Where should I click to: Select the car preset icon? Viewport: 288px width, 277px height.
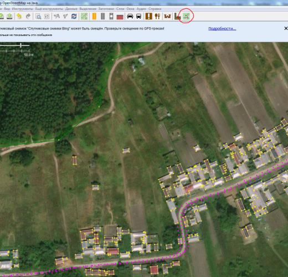tap(130, 16)
